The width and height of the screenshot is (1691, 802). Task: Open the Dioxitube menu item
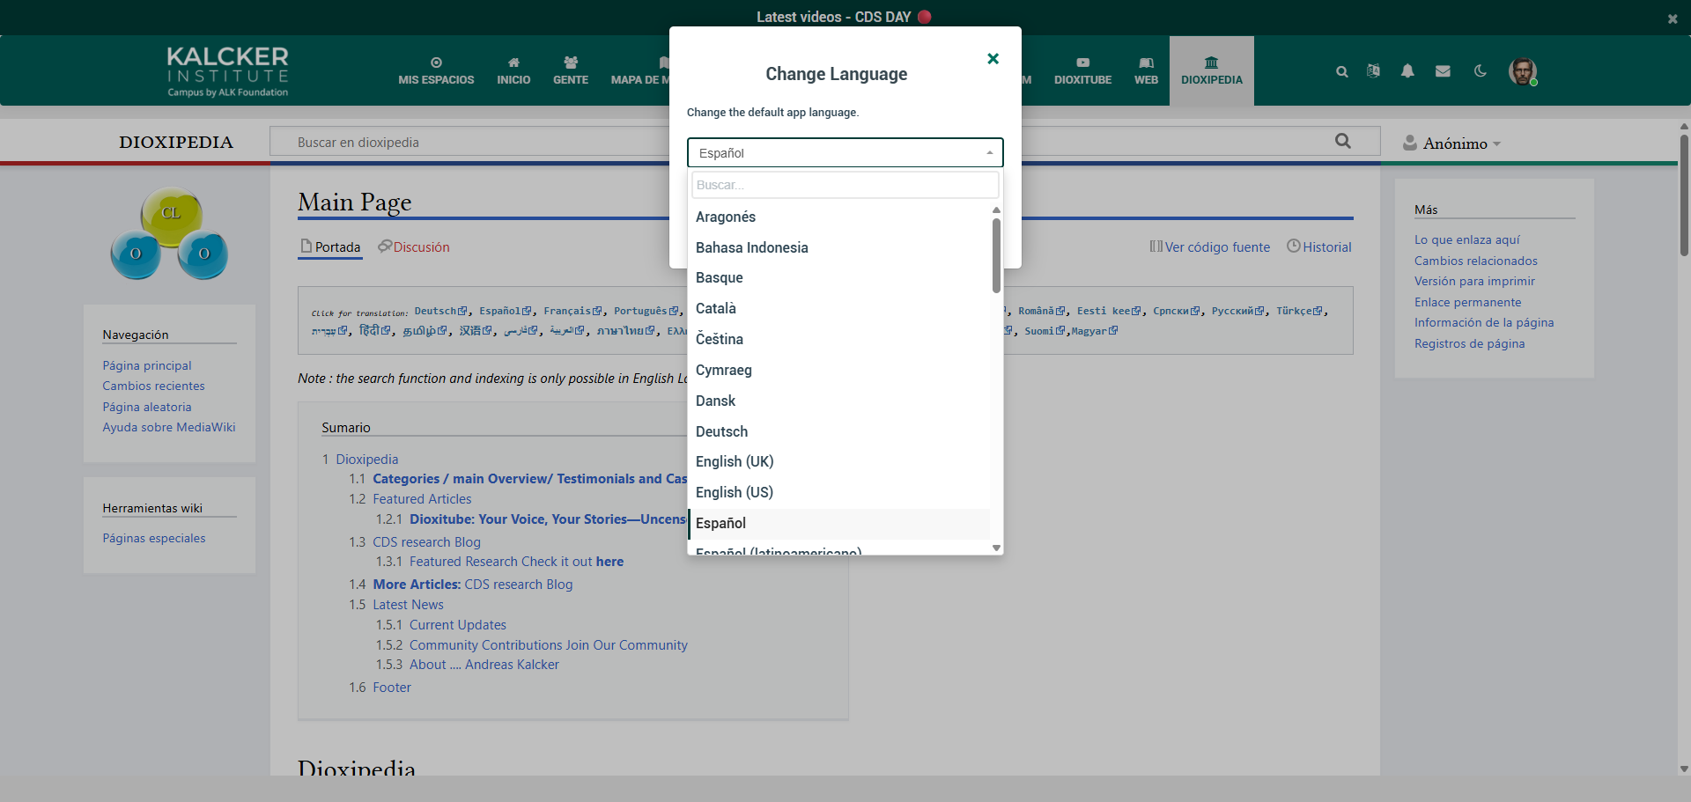pyautogui.click(x=1082, y=70)
